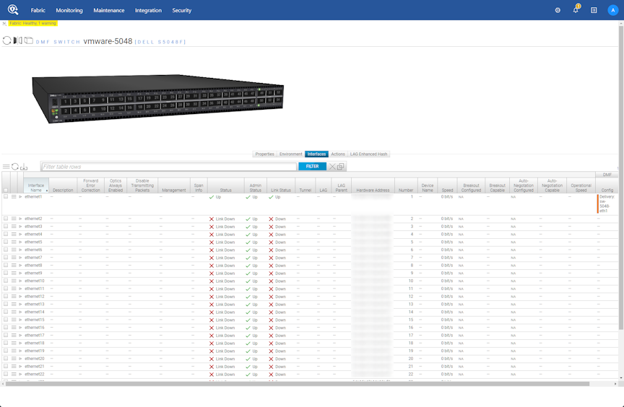
Task: Expand the ethernet10 row details
Action: coord(20,281)
